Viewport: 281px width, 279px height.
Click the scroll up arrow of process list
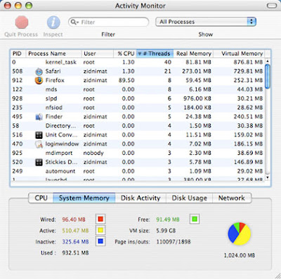(268, 61)
